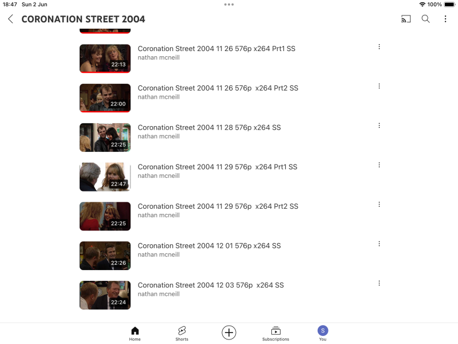Open title Coronation Street 2004 11 29 Prt1 SS
Viewport: 458px width, 344px height.
(x=218, y=167)
